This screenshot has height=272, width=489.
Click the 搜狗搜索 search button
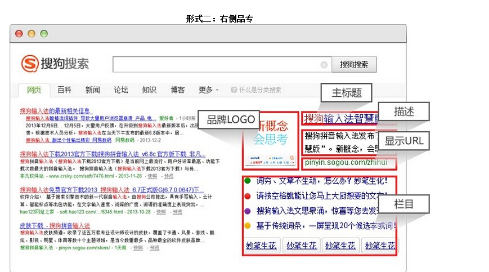click(x=354, y=65)
